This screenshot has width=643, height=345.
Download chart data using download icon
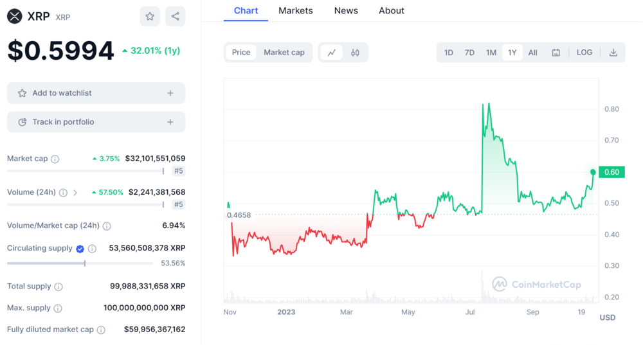click(x=613, y=53)
